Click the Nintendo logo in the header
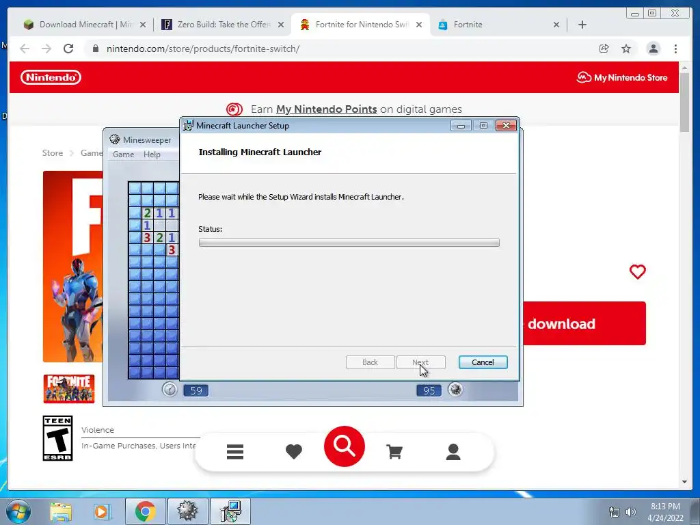700x525 pixels. 51,77
